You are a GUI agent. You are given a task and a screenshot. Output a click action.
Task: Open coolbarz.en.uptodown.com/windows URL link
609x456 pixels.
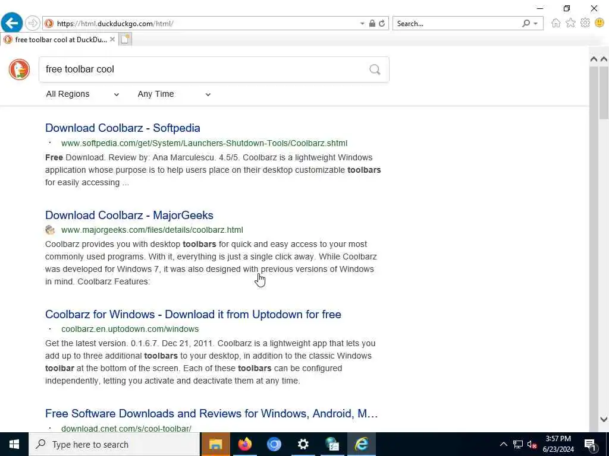(x=130, y=329)
